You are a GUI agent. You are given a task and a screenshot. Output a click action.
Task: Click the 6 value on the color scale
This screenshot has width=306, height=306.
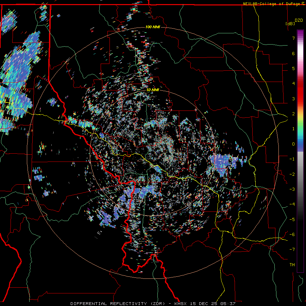[x=293, y=53]
